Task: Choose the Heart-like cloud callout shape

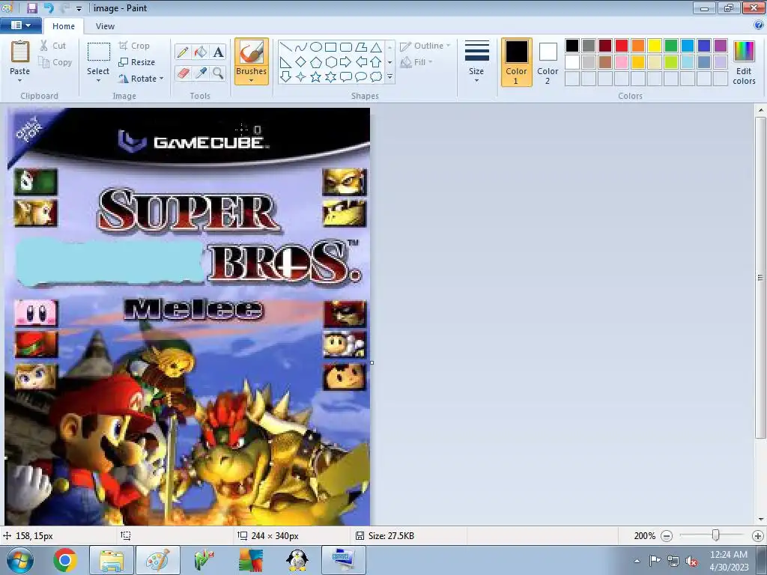Action: pyautogui.click(x=376, y=77)
